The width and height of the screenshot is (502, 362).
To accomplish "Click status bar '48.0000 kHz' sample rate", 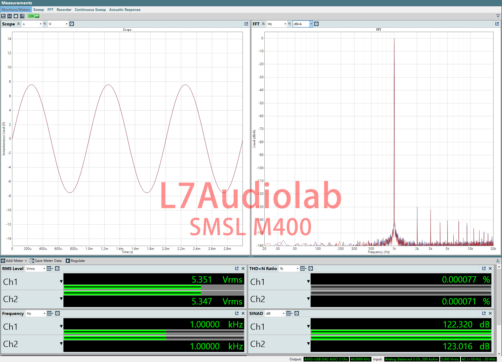I will [360, 359].
